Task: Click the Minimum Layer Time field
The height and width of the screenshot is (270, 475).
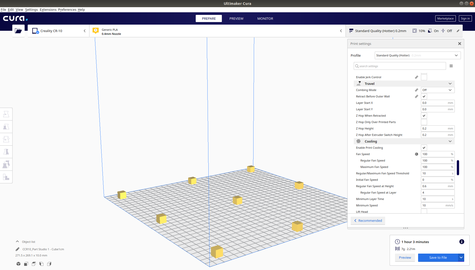Action: pos(438,199)
